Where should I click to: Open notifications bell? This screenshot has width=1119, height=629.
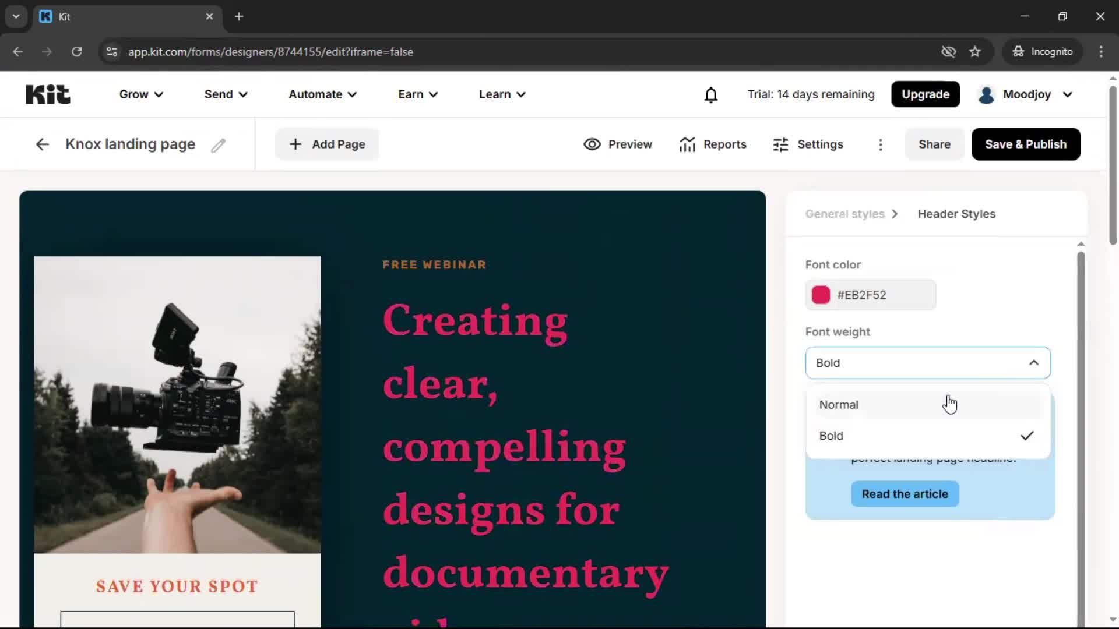click(711, 94)
